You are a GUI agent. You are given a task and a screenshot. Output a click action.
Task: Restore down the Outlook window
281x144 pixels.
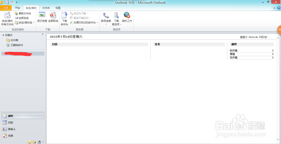[x=268, y=2]
